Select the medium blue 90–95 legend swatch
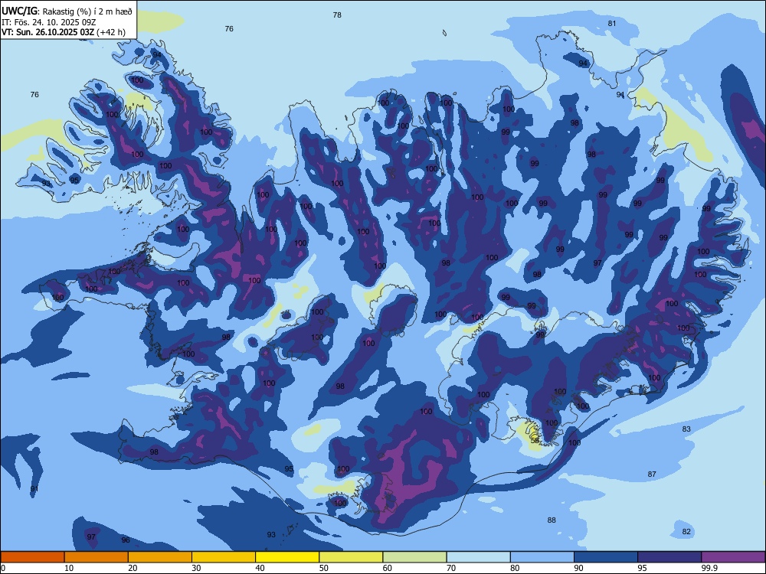This screenshot has height=574, width=766. point(606,557)
